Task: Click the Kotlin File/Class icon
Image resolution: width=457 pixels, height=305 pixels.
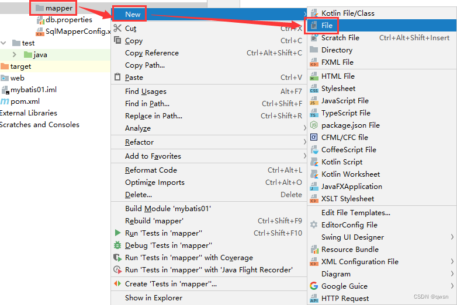Action: pyautogui.click(x=314, y=13)
